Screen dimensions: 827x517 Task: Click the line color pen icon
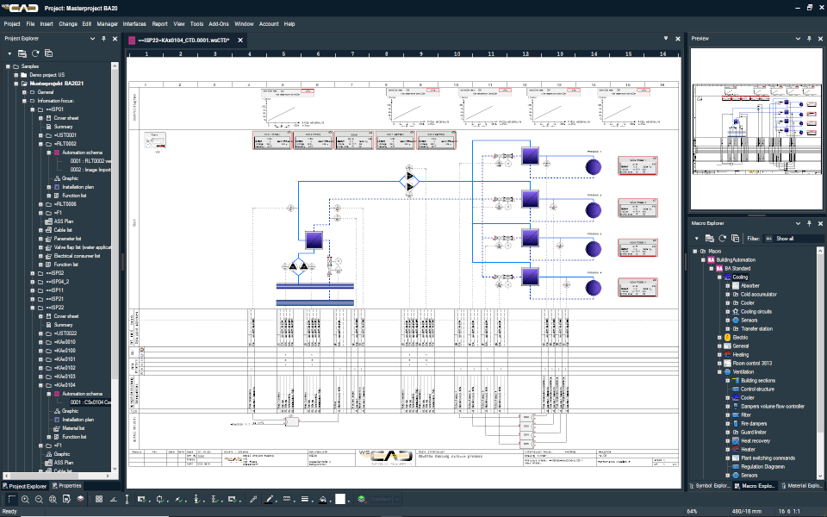point(269,499)
